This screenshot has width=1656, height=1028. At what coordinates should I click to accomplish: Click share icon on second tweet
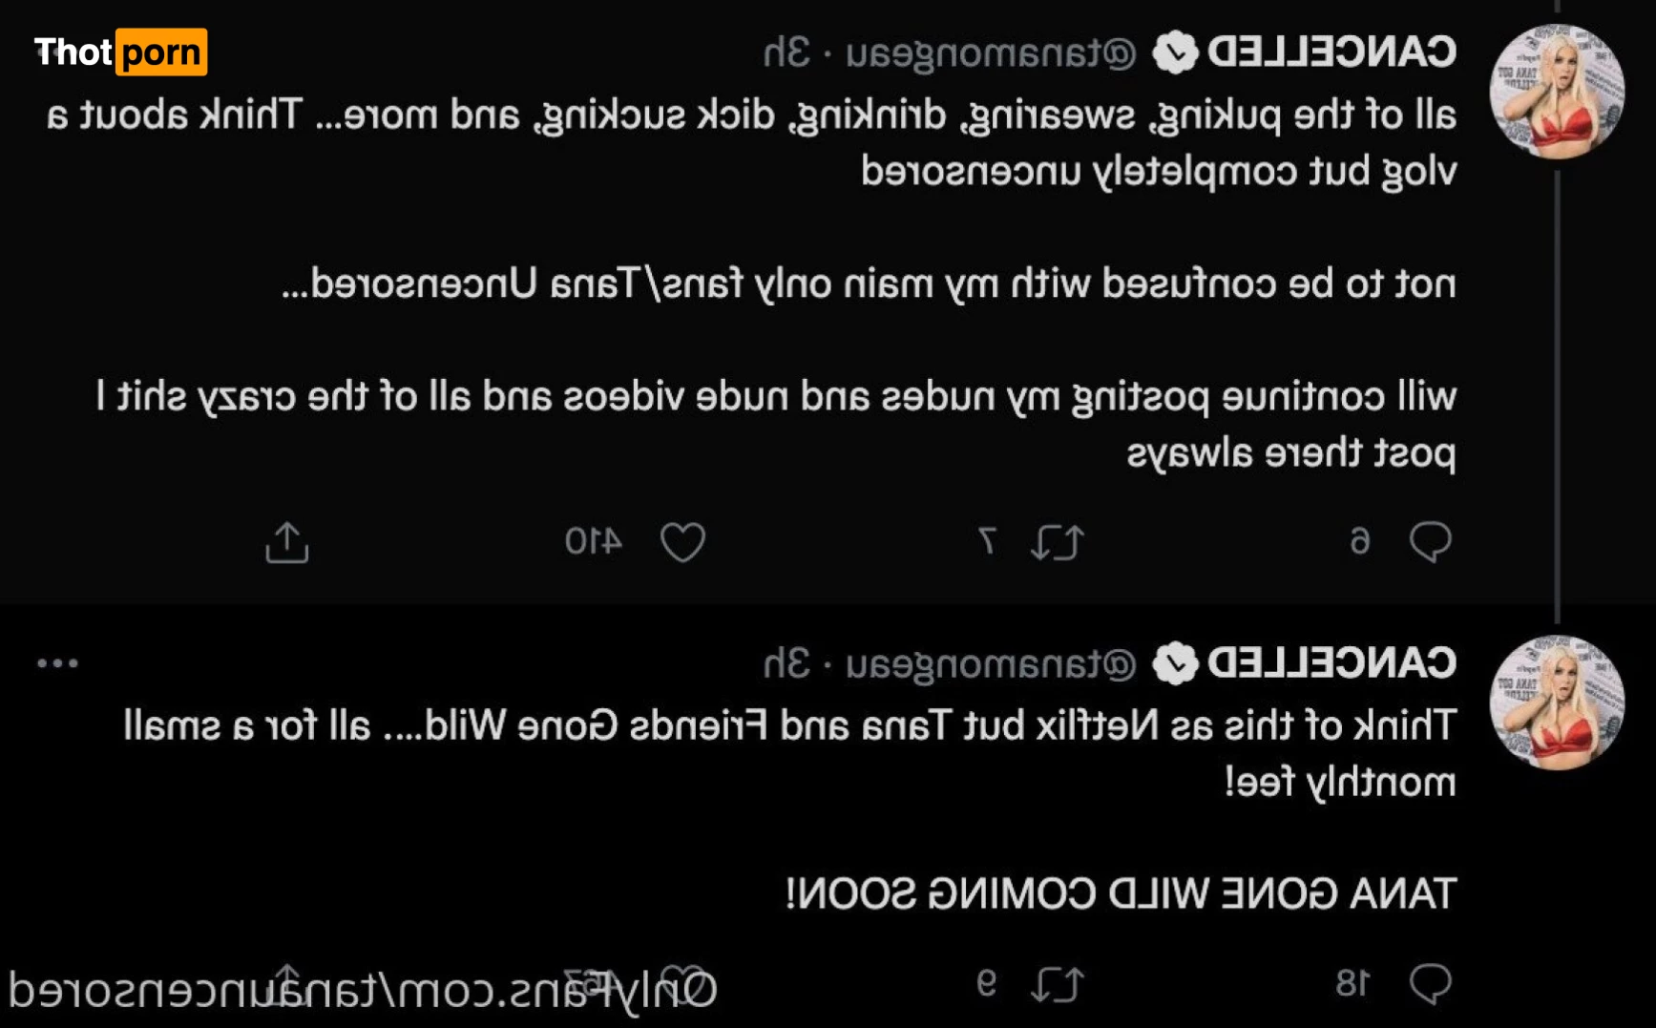[287, 983]
